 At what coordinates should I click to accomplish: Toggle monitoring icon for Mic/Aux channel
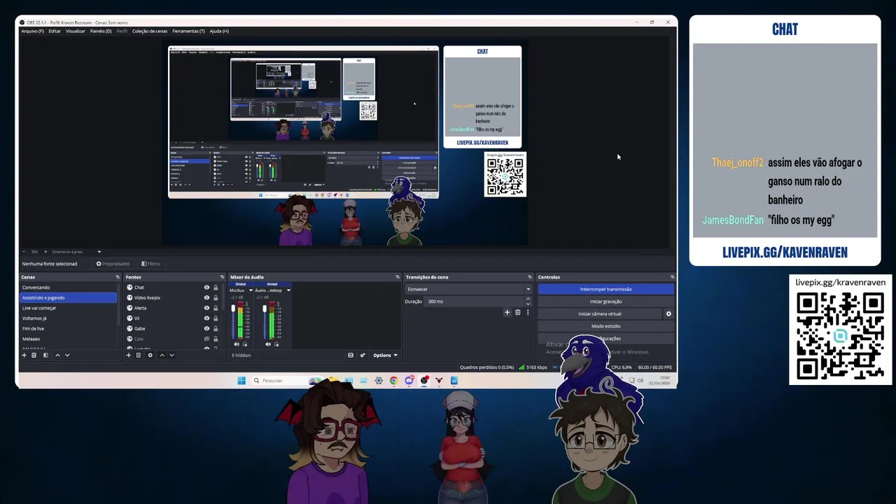pyautogui.click(x=244, y=344)
